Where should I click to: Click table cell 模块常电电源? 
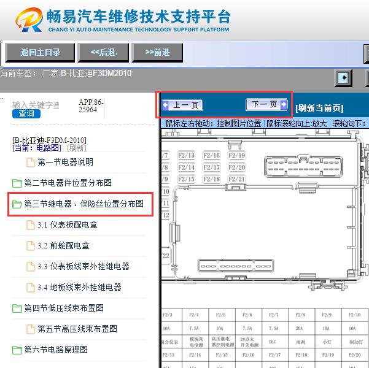pos(195,342)
